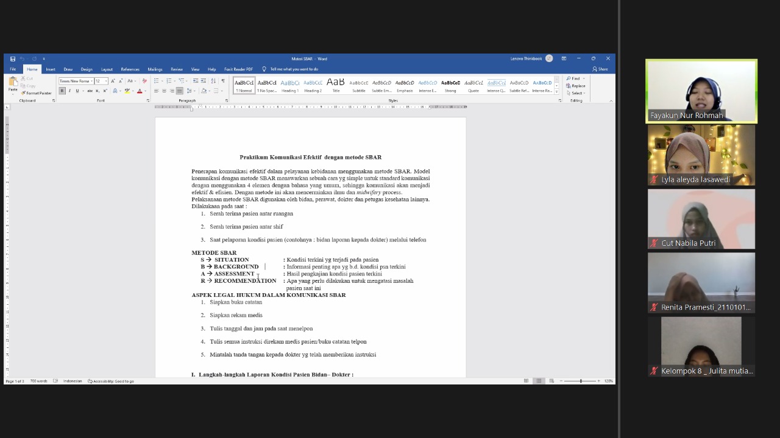Align the text to the left
The width and height of the screenshot is (780, 438).
click(x=156, y=91)
